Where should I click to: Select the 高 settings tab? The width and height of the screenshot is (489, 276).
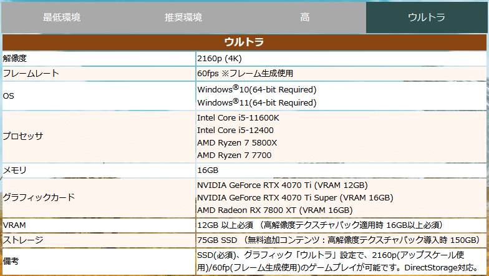point(305,17)
